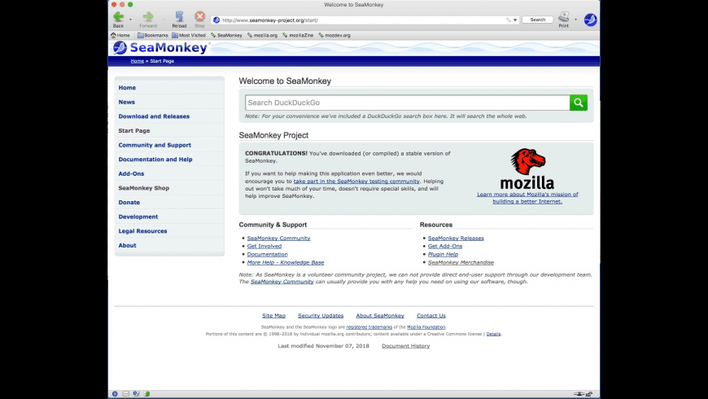Open the Contact Us footer link

tap(430, 316)
